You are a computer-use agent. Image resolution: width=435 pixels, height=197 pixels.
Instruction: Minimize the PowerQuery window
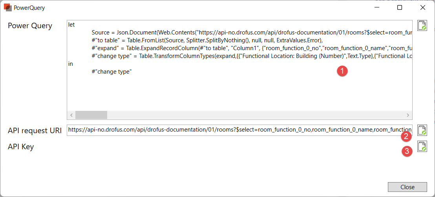click(377, 7)
